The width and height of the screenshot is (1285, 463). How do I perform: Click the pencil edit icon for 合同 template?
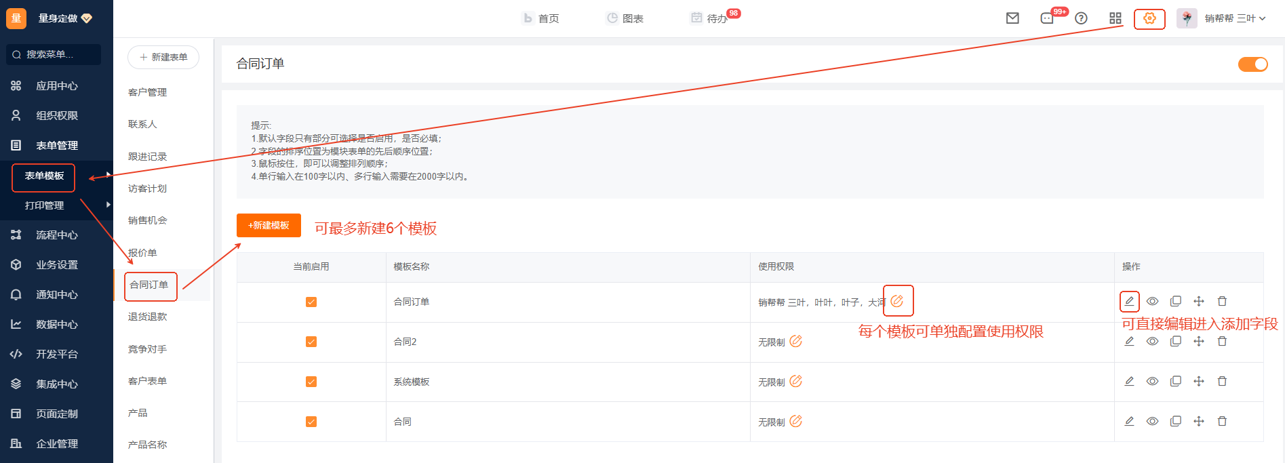point(1130,421)
